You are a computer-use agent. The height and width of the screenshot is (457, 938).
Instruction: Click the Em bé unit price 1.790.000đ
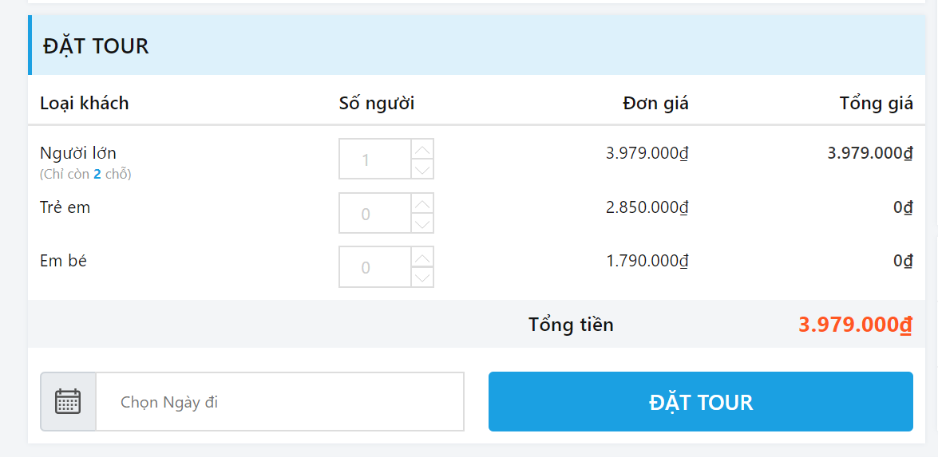647,261
